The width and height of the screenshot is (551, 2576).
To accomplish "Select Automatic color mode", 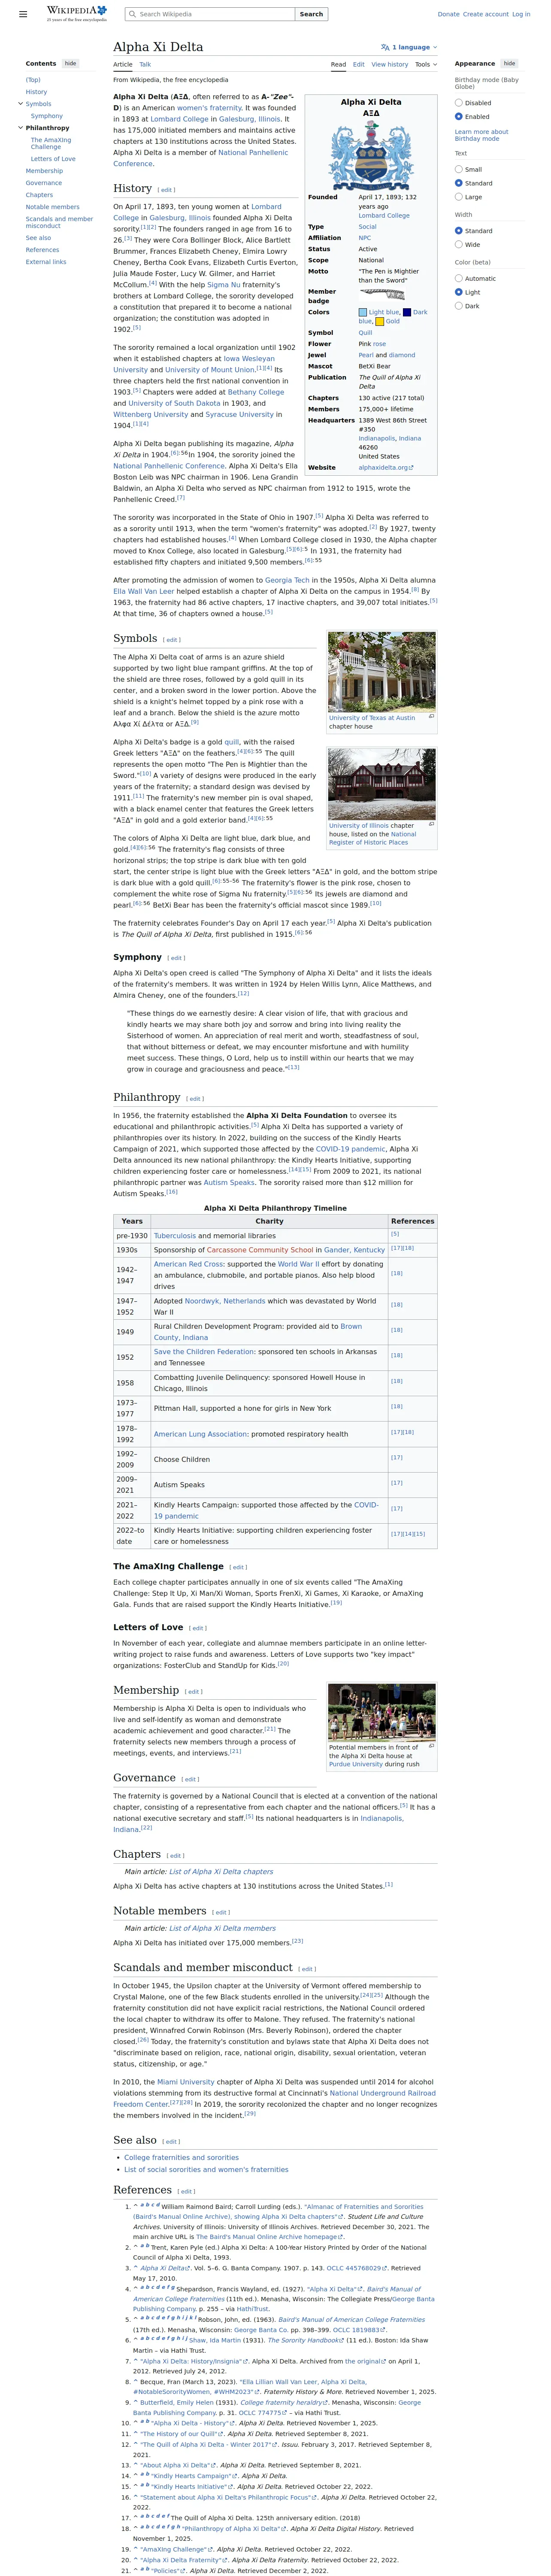I will [459, 279].
